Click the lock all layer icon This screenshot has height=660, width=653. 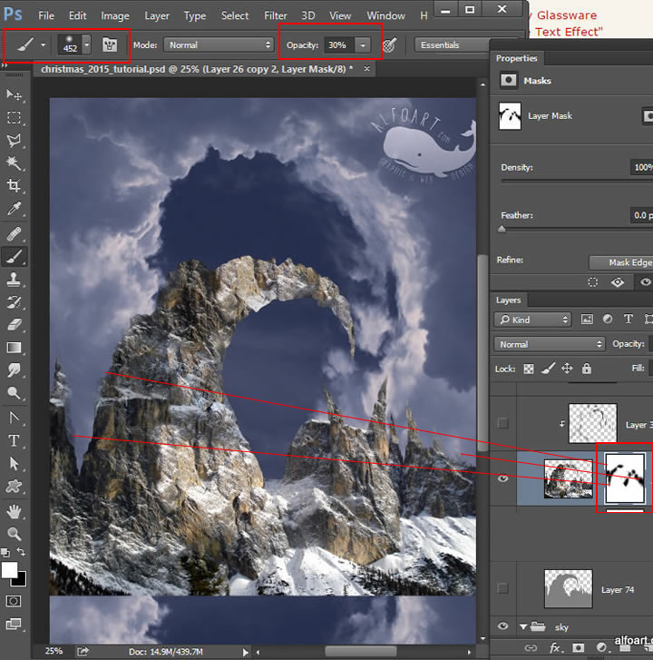point(587,369)
